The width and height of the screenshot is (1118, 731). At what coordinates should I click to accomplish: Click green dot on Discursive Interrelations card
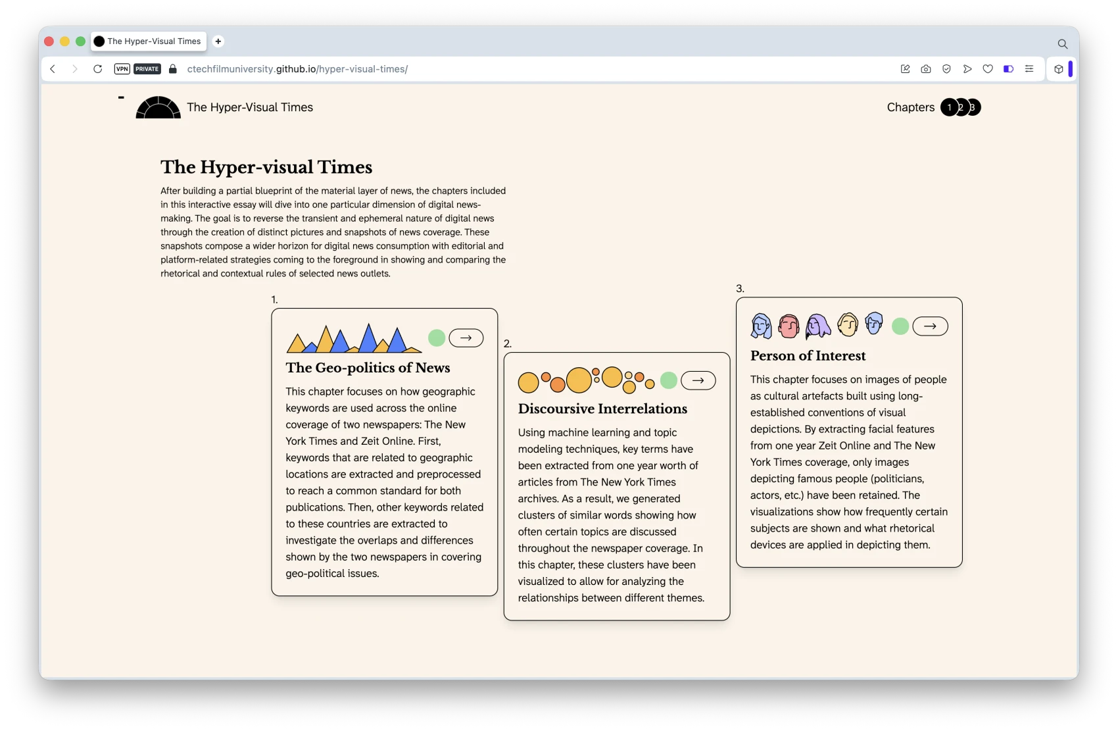pos(669,380)
